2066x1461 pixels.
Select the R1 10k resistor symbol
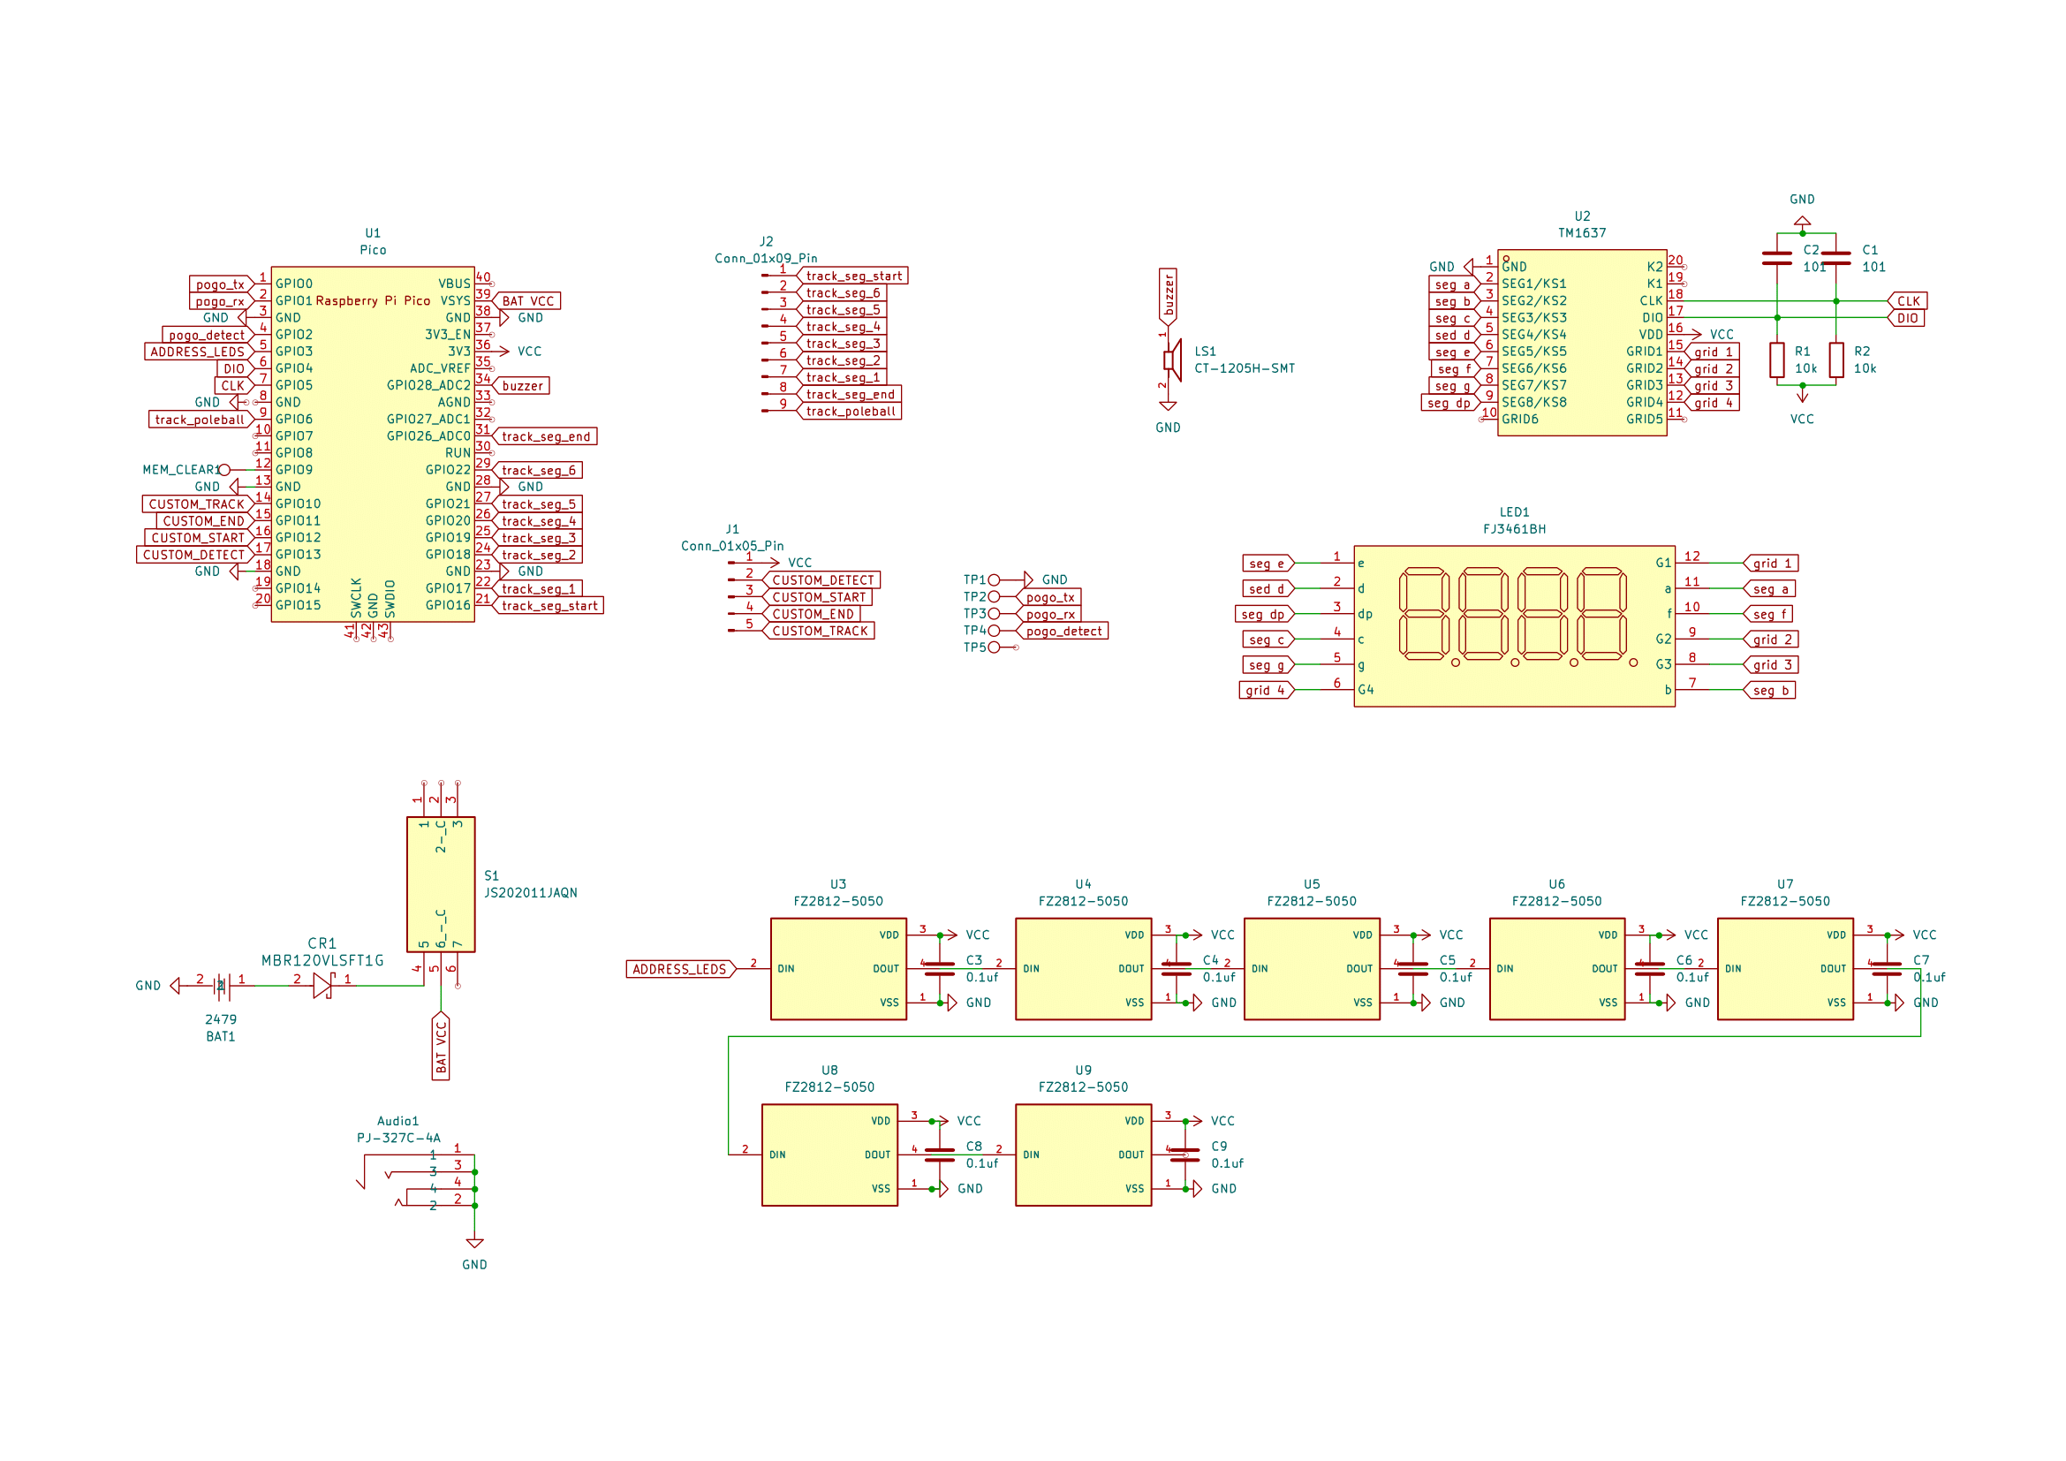pyautogui.click(x=1776, y=360)
